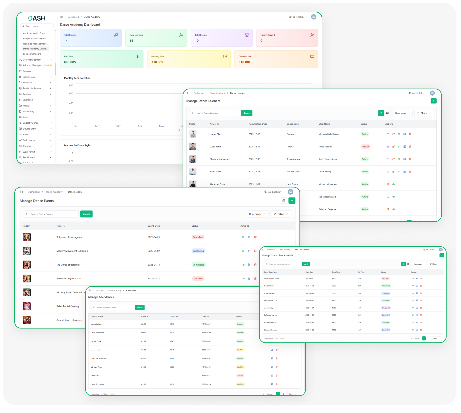461x413 pixels.
Task: View Morning Ballet Basics schedule eye icon
Action: pos(413,278)
